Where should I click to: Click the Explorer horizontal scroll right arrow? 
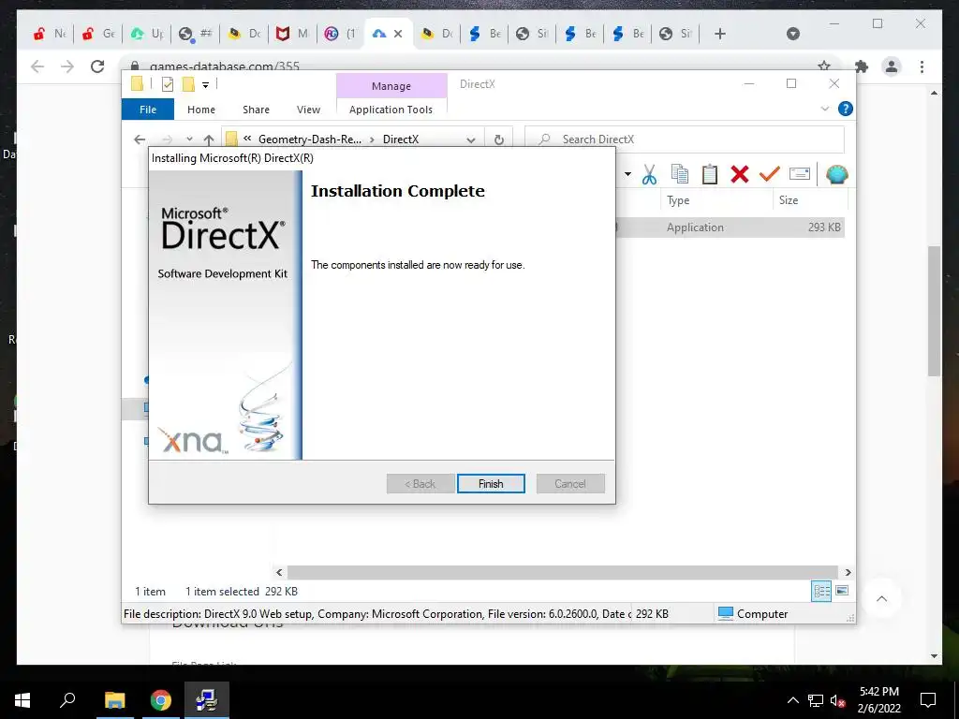click(848, 572)
